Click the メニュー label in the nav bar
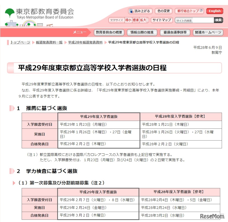228x222 pixels. (80, 32)
